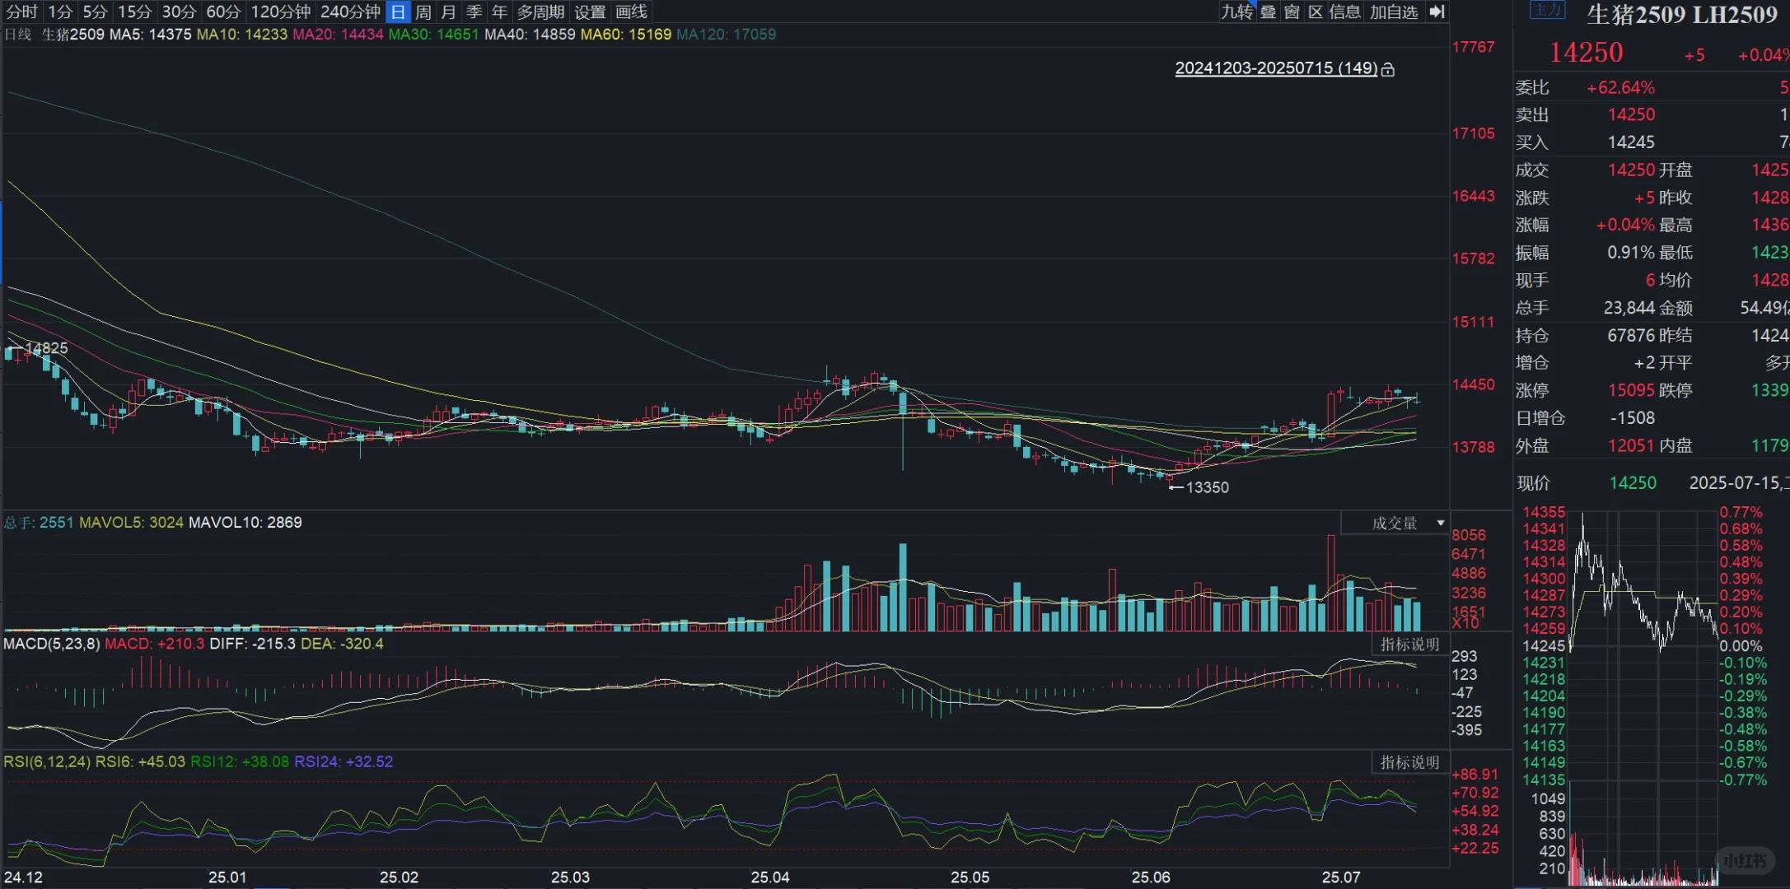
Task: Click the lock icon next to the date range
Action: point(1388,69)
